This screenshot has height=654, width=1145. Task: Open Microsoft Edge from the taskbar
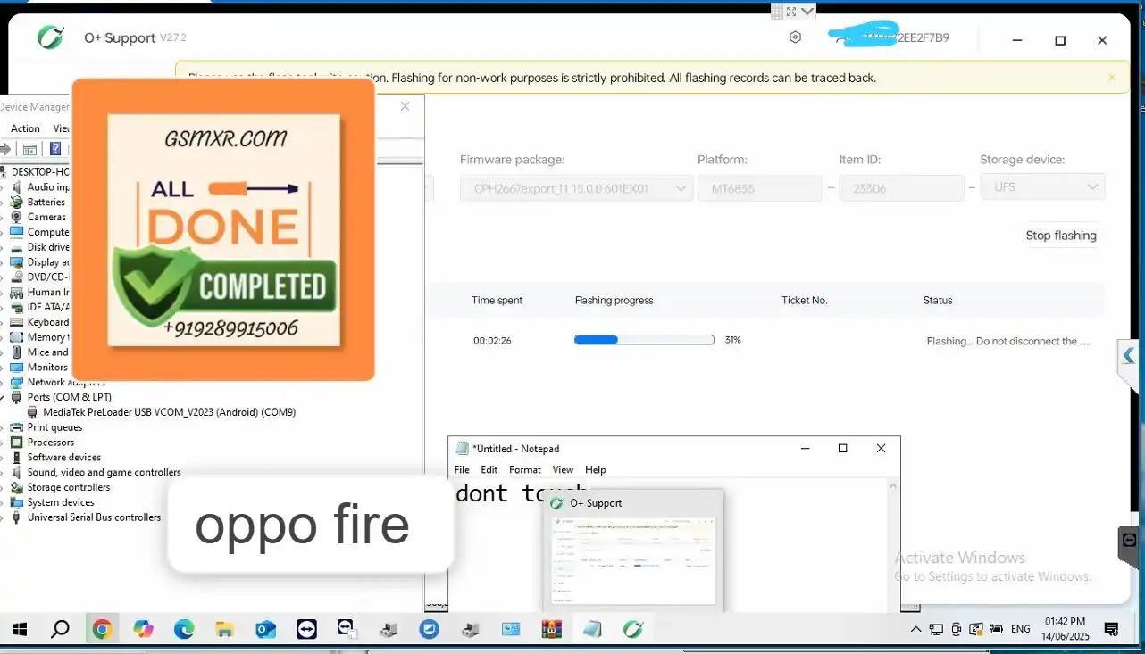(x=184, y=629)
